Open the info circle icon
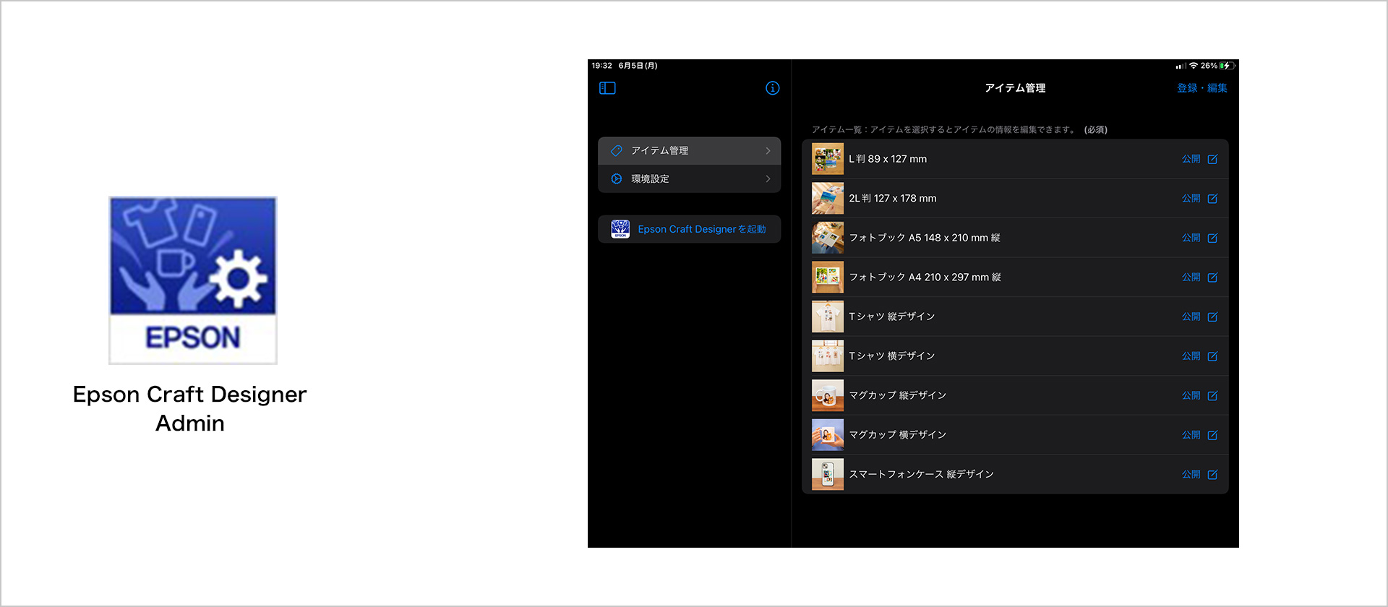This screenshot has width=1388, height=607. coord(772,88)
